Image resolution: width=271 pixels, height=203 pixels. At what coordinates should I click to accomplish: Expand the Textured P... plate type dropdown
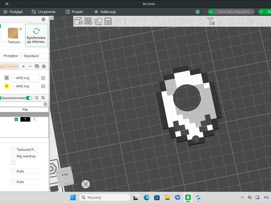(24, 150)
